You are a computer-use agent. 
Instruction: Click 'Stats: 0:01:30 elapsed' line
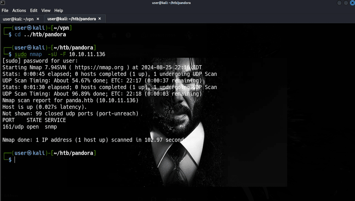tap(110, 87)
